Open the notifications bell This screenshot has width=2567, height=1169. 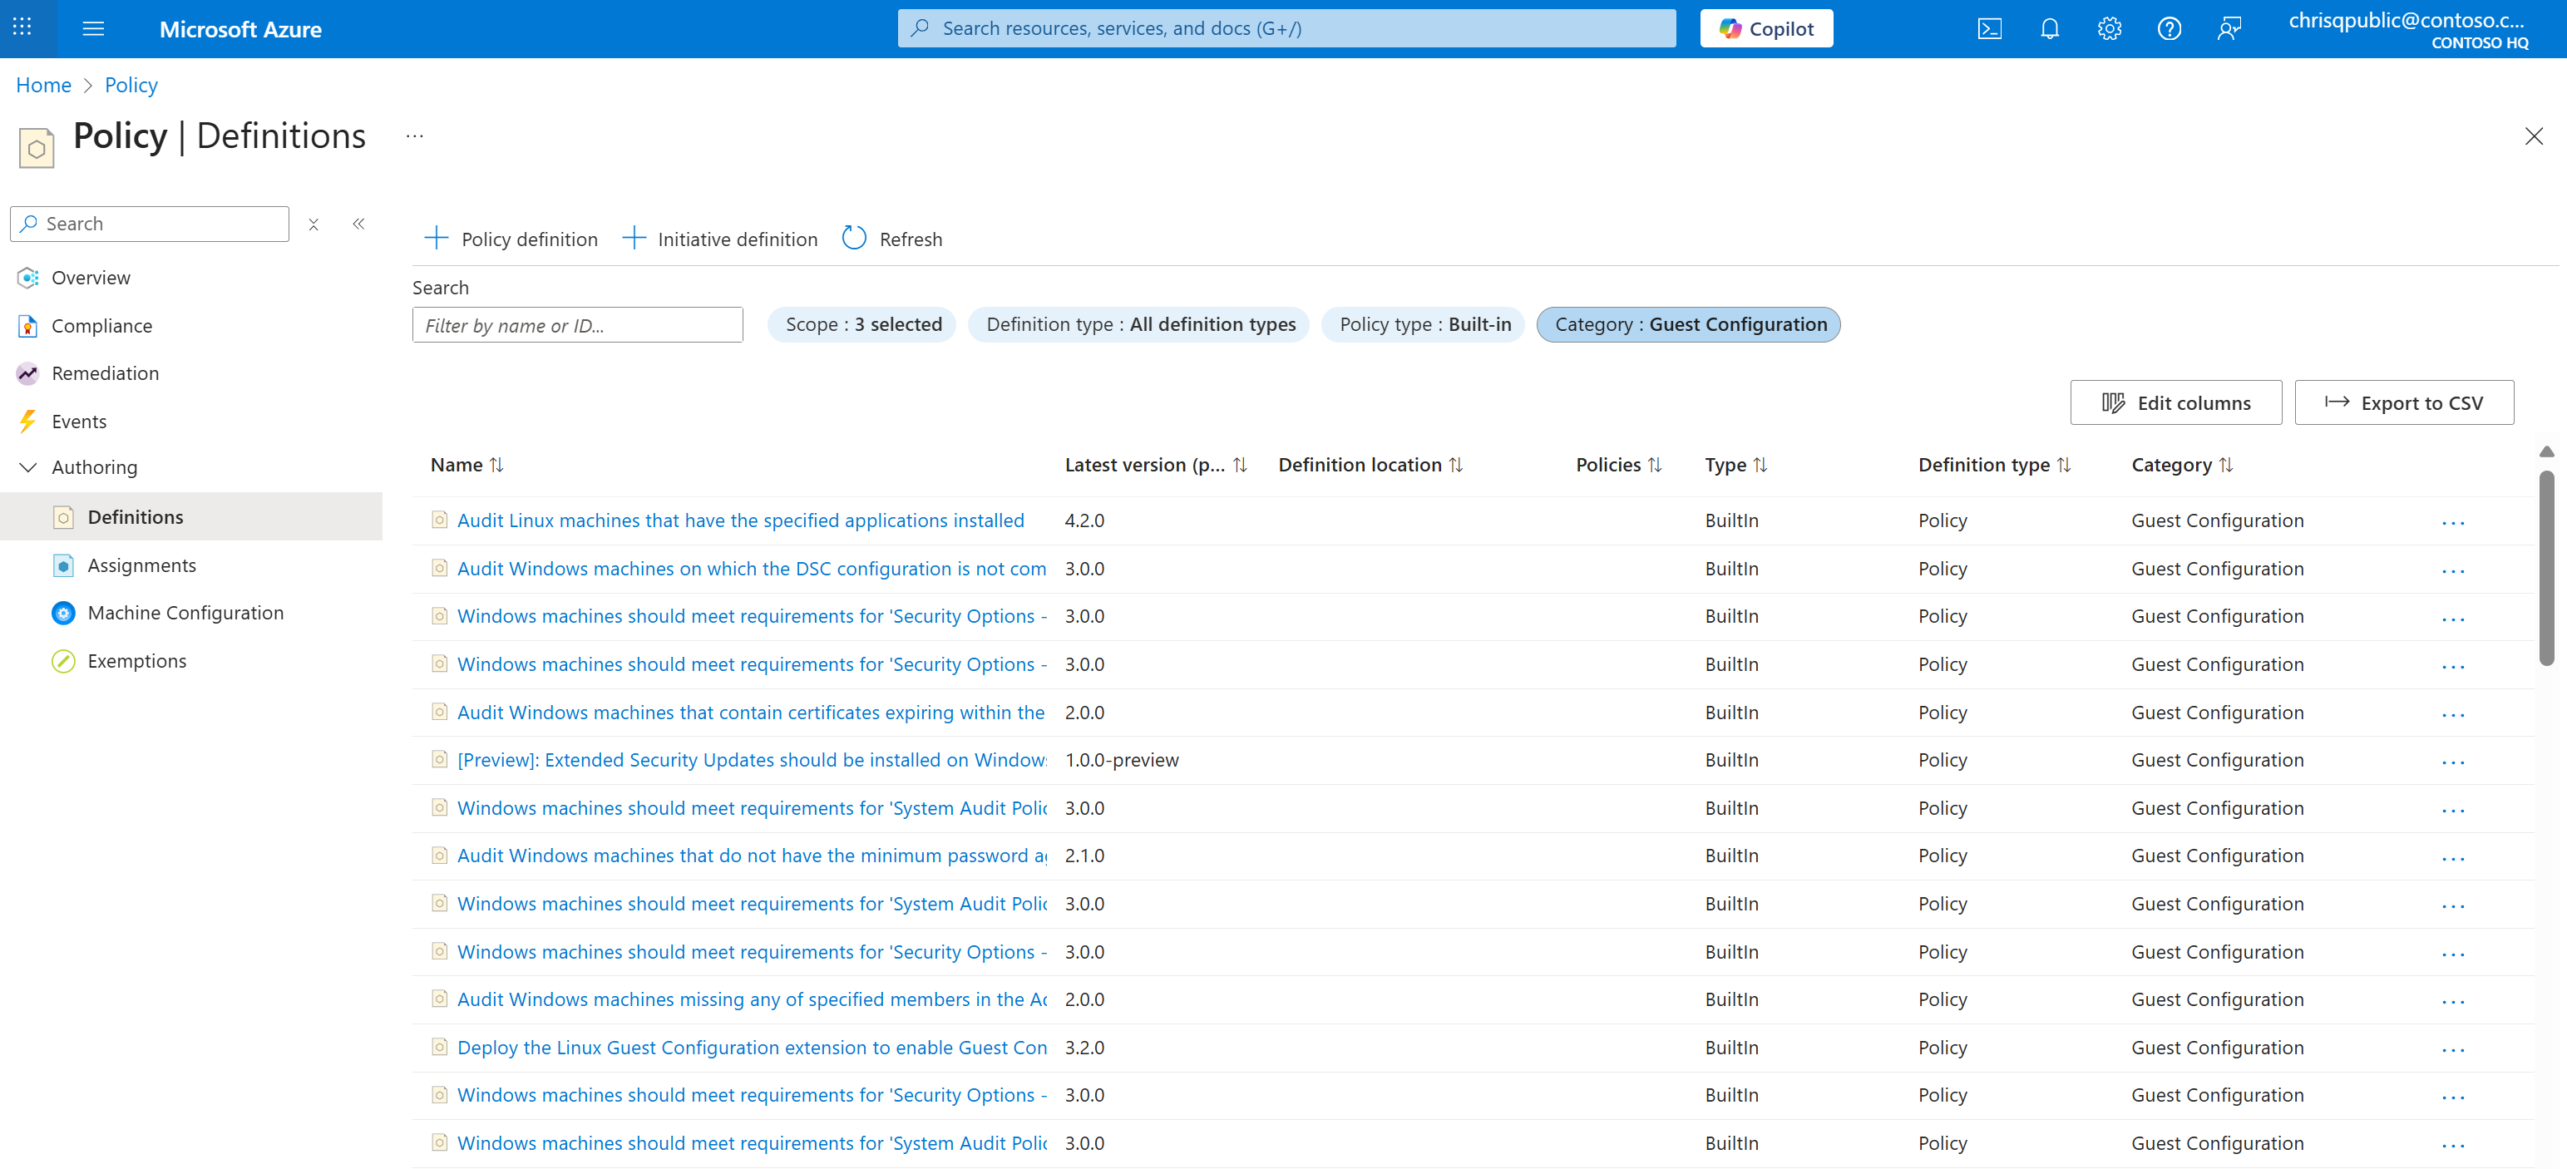[x=2049, y=28]
